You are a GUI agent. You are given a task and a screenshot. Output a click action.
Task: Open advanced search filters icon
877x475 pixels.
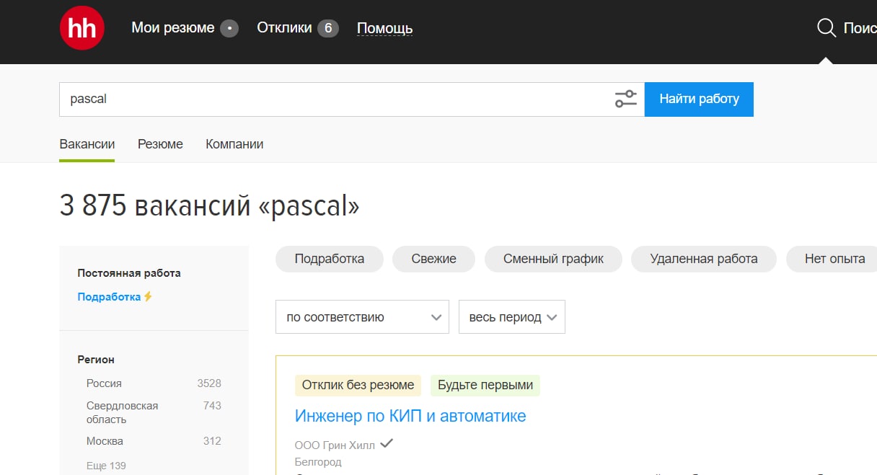625,99
